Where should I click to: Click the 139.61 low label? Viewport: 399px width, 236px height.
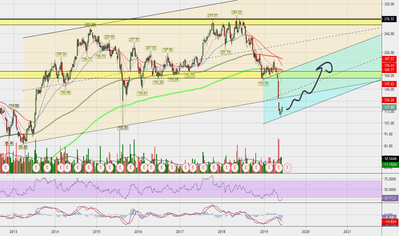pyautogui.click(x=142, y=94)
